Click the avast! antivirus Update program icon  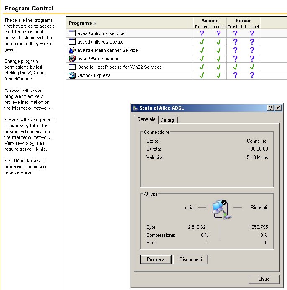(72, 42)
